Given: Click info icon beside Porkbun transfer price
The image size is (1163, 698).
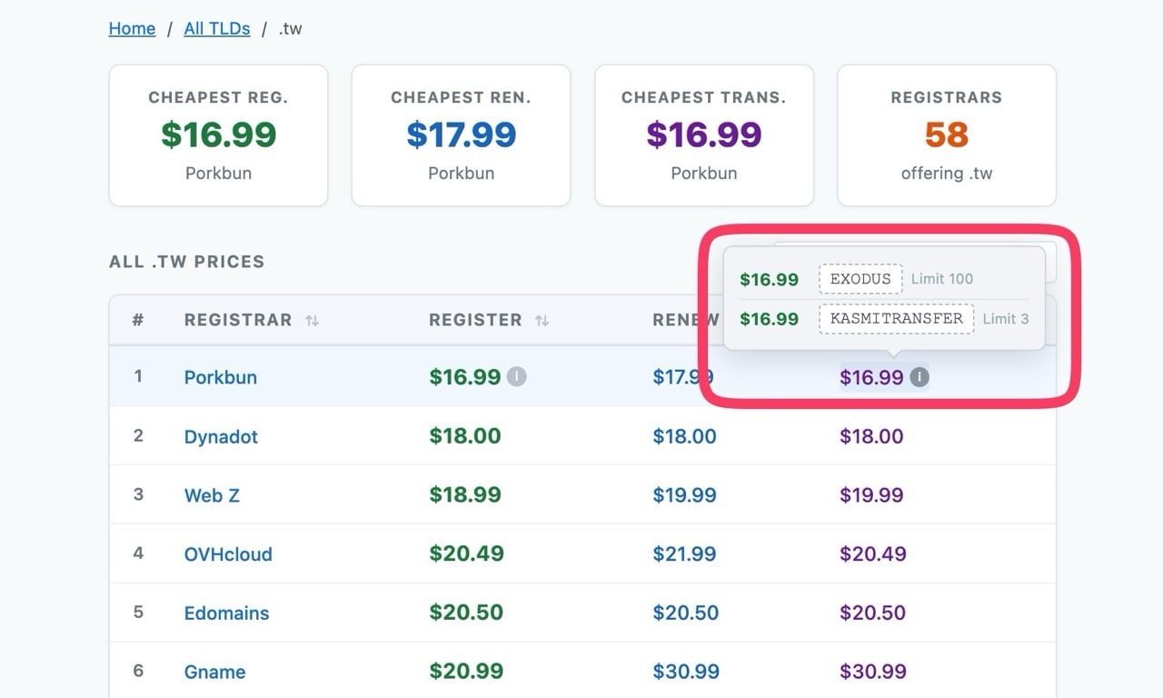Looking at the screenshot, I should pos(919,377).
